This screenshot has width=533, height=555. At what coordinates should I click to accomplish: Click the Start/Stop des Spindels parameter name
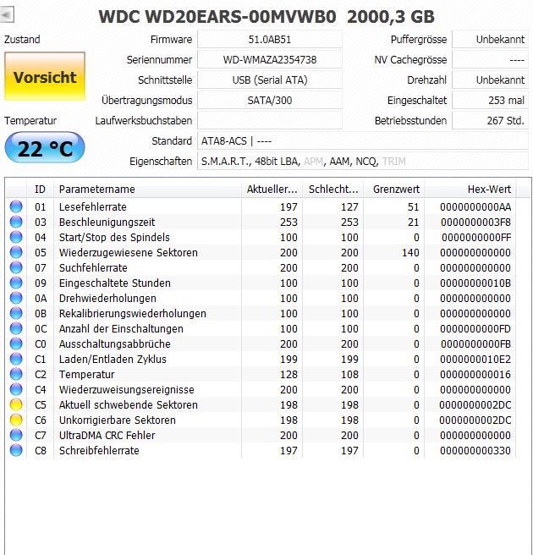click(114, 237)
